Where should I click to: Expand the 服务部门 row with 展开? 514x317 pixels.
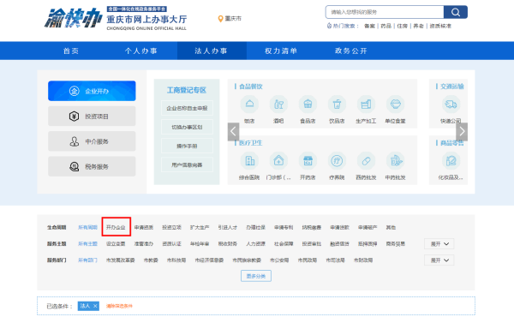tap(439, 260)
